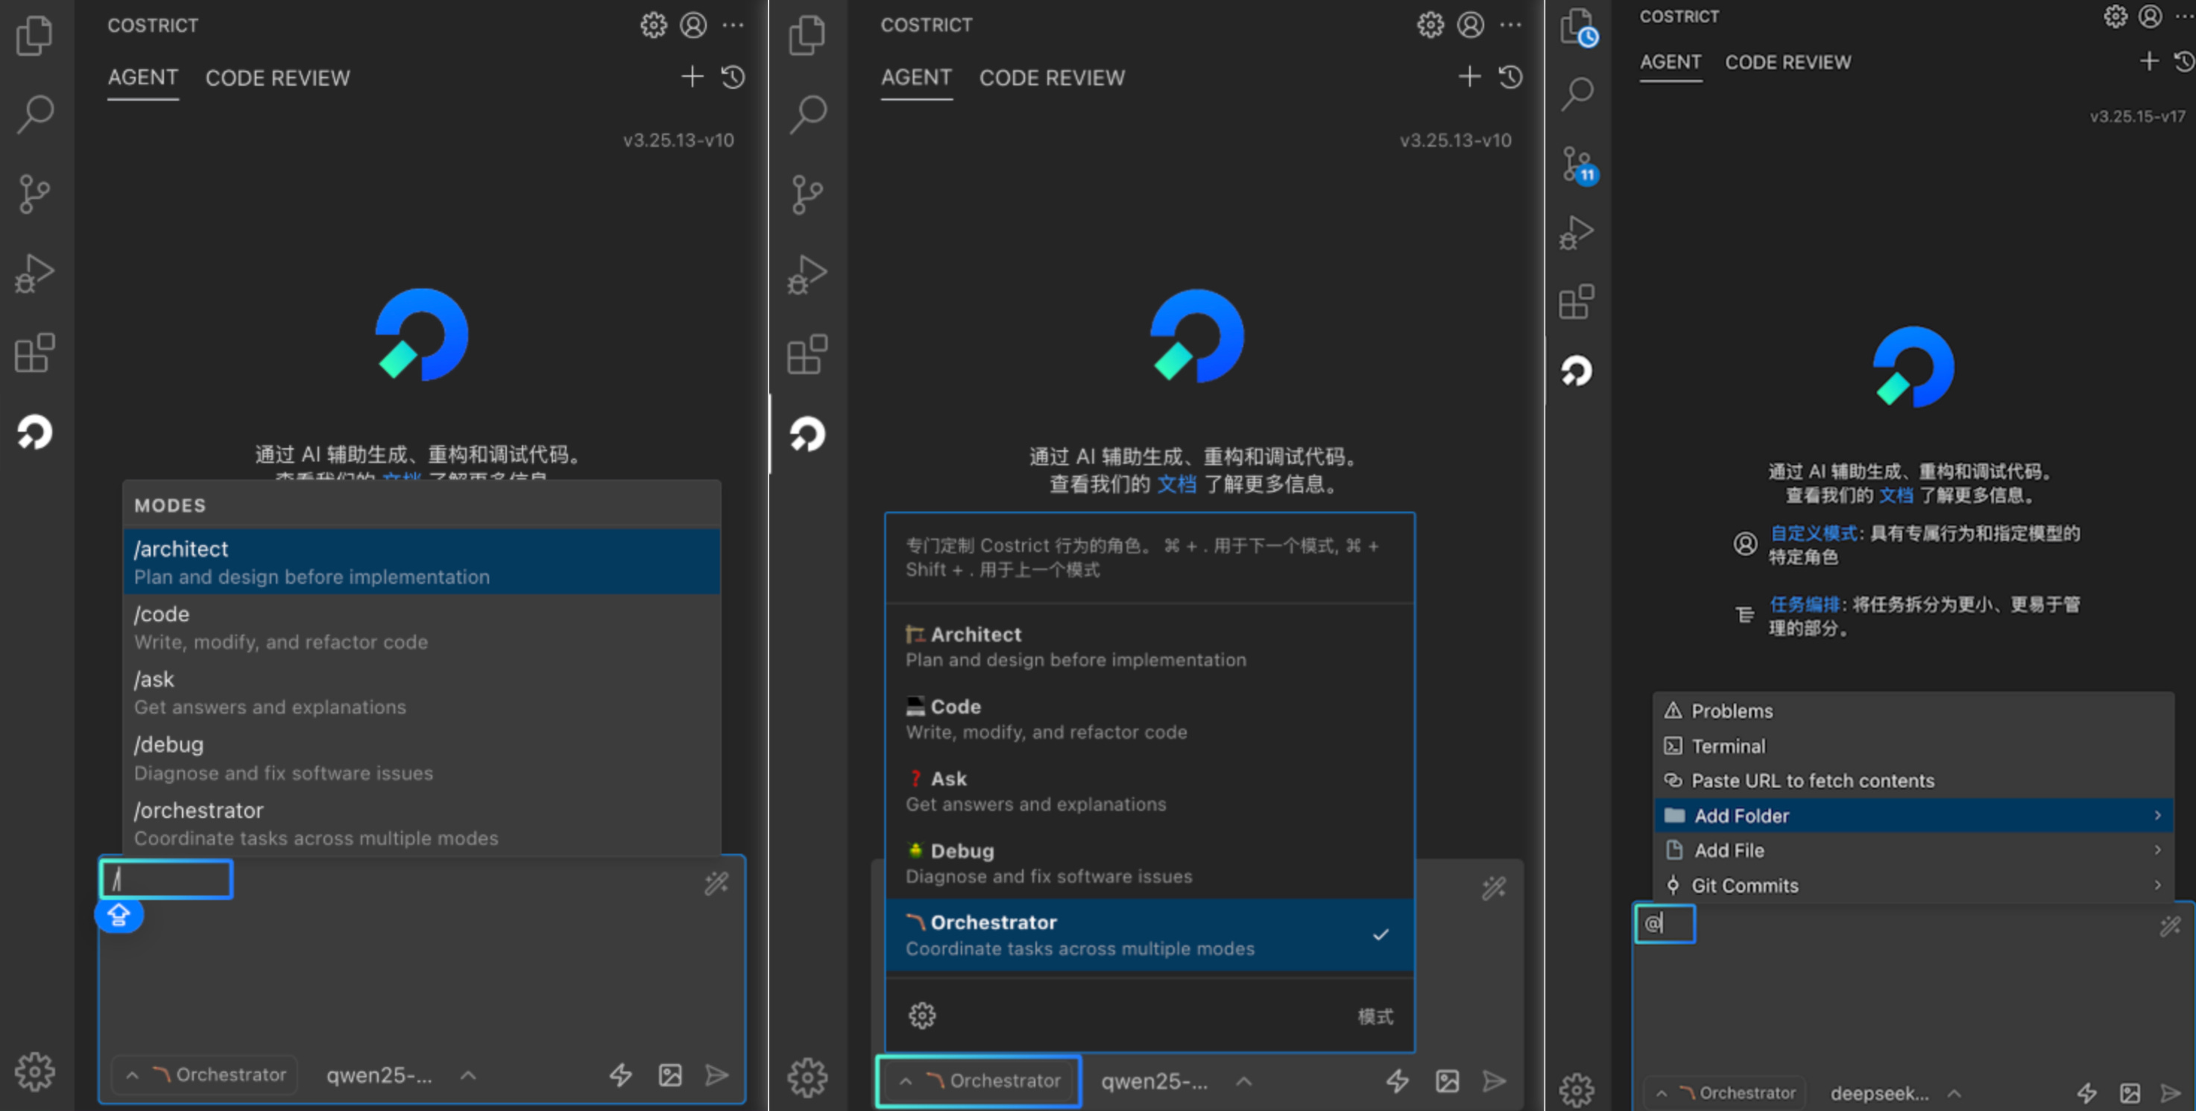The height and width of the screenshot is (1111, 2196).
Task: Click the blue upload arrow icon below the slash input
Action: [x=119, y=916]
